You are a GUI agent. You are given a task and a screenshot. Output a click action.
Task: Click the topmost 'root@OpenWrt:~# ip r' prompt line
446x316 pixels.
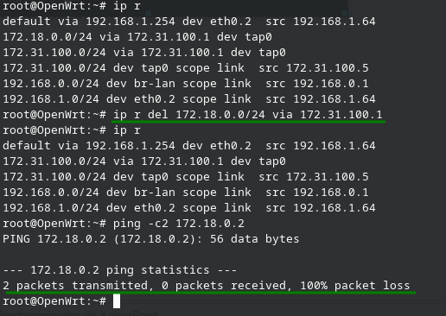72,6
